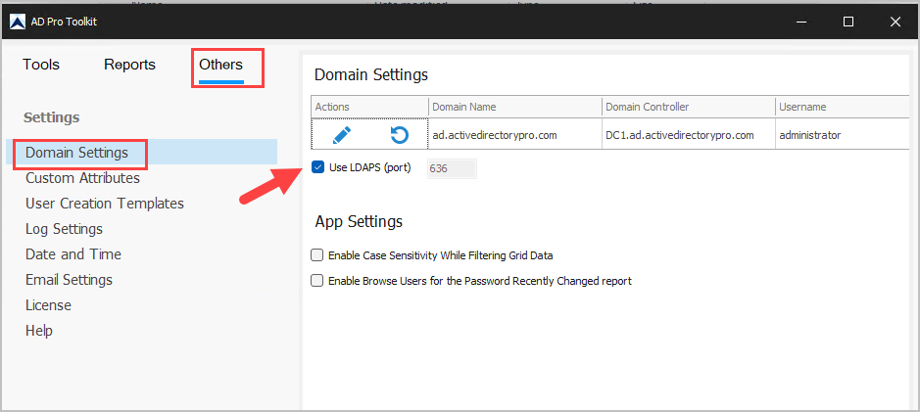Enable Browse Users for Password Recently Changed report

click(x=316, y=281)
